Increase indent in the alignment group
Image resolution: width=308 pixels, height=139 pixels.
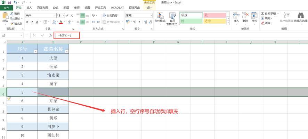(x=98, y=22)
